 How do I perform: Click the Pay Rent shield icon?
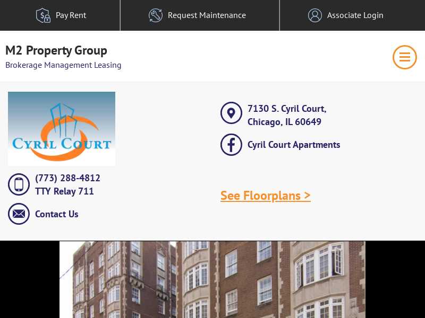point(44,15)
